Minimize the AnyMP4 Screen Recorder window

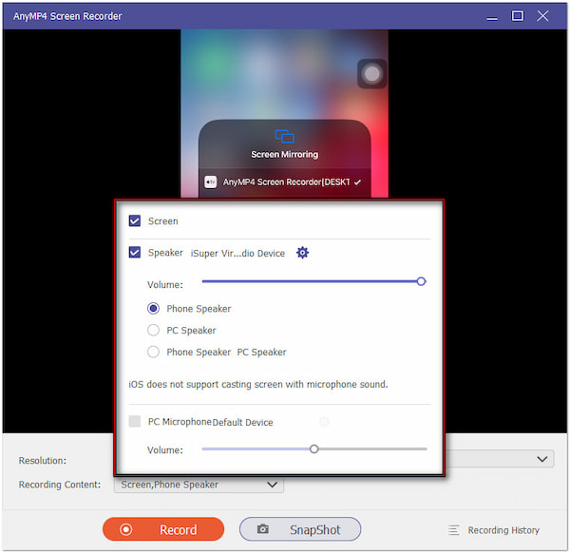point(492,17)
